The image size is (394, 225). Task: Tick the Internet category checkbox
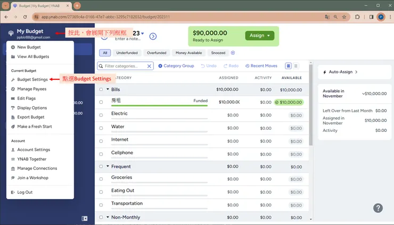coord(101,141)
